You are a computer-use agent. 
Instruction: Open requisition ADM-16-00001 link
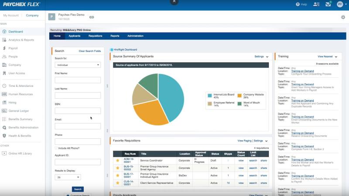[x=129, y=160]
